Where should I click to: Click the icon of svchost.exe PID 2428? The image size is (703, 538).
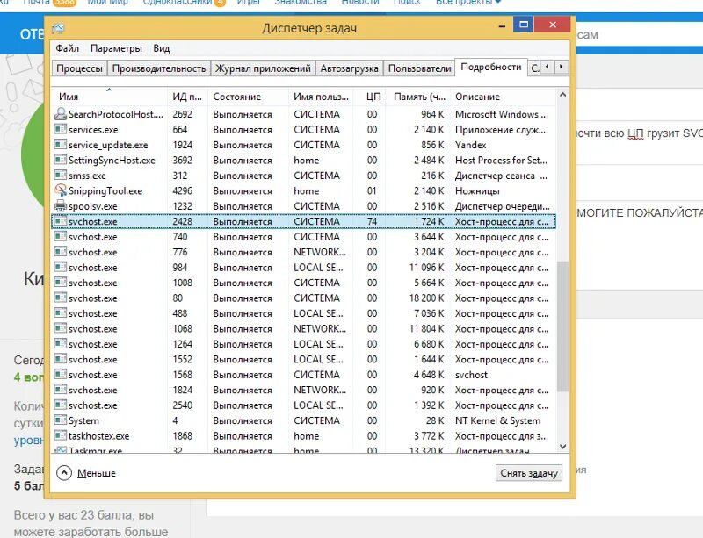pyautogui.click(x=60, y=221)
